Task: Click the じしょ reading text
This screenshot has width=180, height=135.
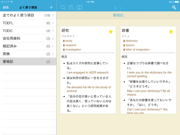Action: pyautogui.click(x=126, y=36)
